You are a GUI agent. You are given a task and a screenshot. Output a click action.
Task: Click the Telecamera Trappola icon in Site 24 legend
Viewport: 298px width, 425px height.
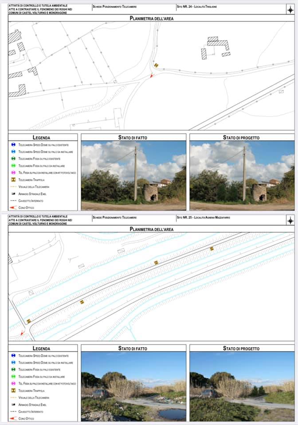tap(13, 180)
